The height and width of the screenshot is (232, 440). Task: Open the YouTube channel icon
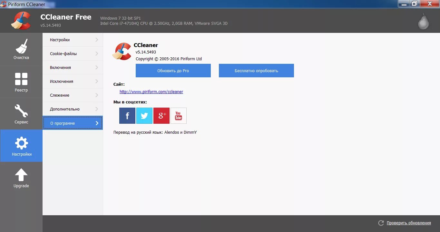(179, 116)
